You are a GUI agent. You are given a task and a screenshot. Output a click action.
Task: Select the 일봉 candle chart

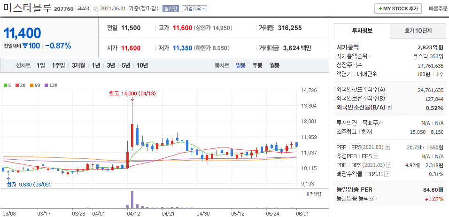[240, 65]
